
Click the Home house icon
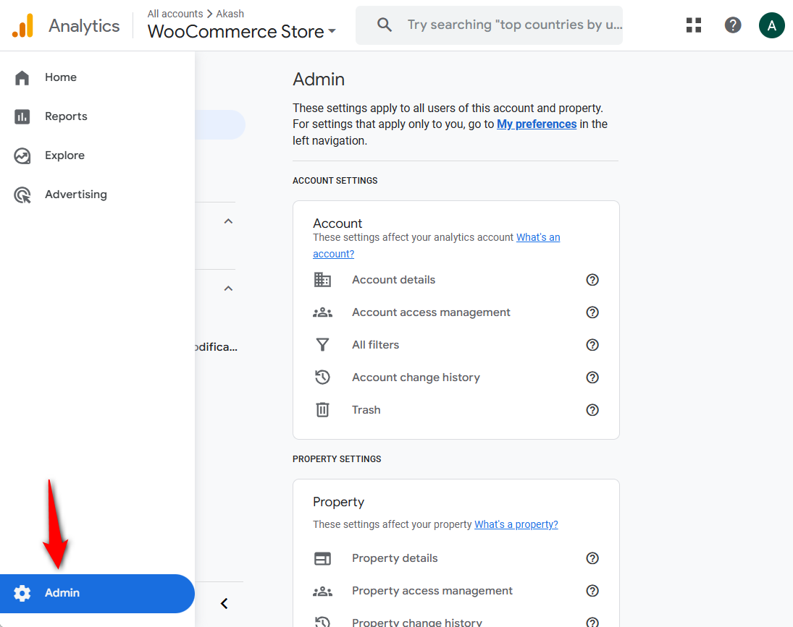22,78
